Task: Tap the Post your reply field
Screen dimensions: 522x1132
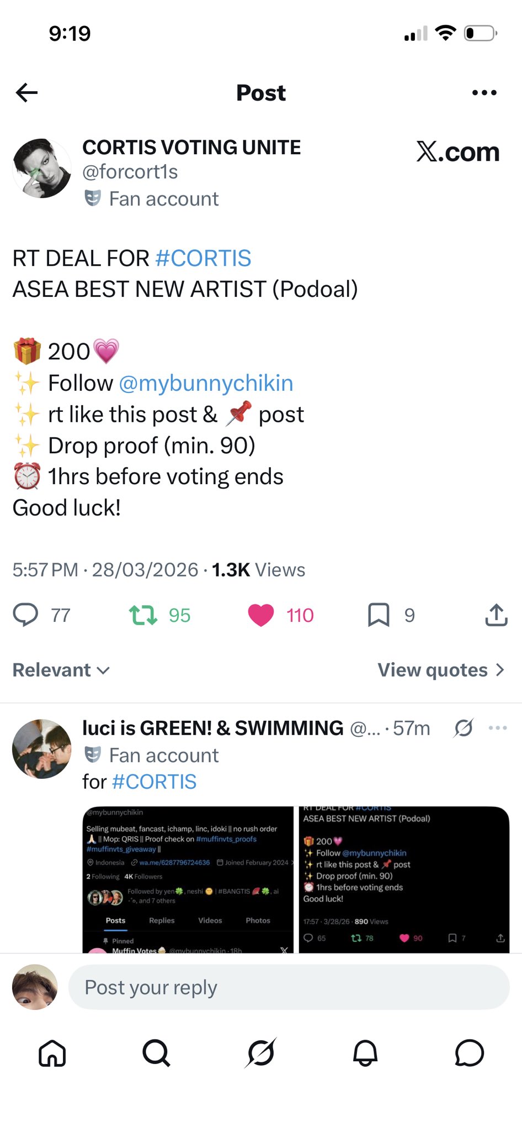Action: coord(289,987)
